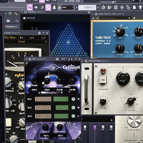This screenshot has height=143, width=143.
Task: Toggle typing keyboard to piano button
Action: tap(30, 7)
